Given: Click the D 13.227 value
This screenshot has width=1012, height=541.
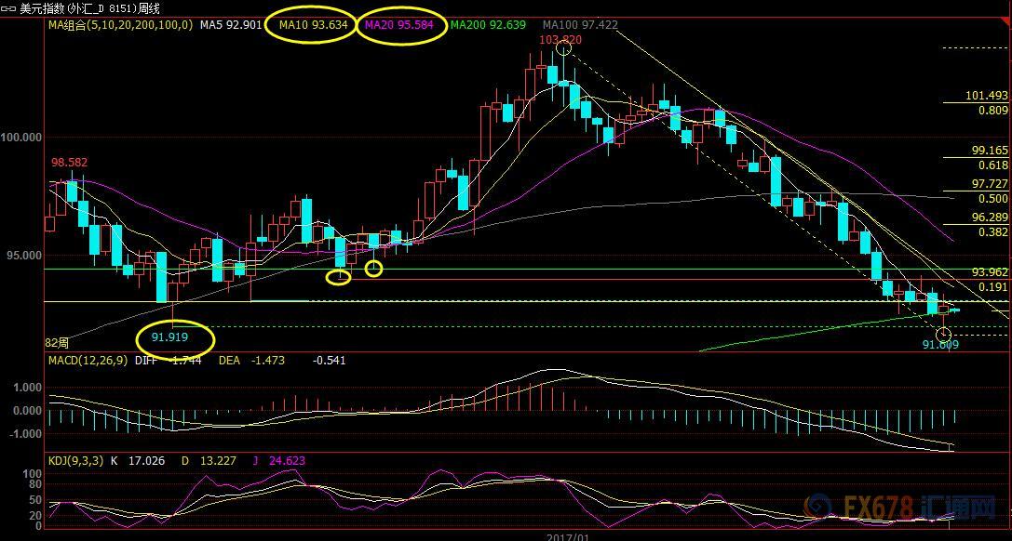Looking at the screenshot, I should point(209,461).
